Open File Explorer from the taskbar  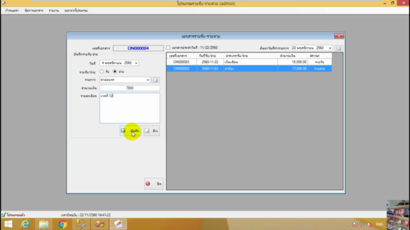[44, 224]
